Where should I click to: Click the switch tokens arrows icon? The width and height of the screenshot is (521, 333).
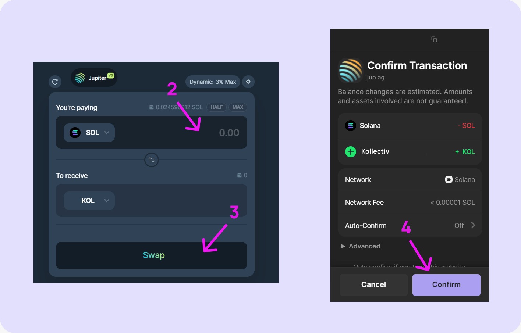[x=152, y=160]
